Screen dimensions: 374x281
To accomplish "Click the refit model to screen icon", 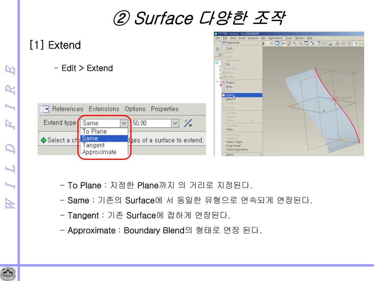I will pyautogui.click(x=306, y=43).
